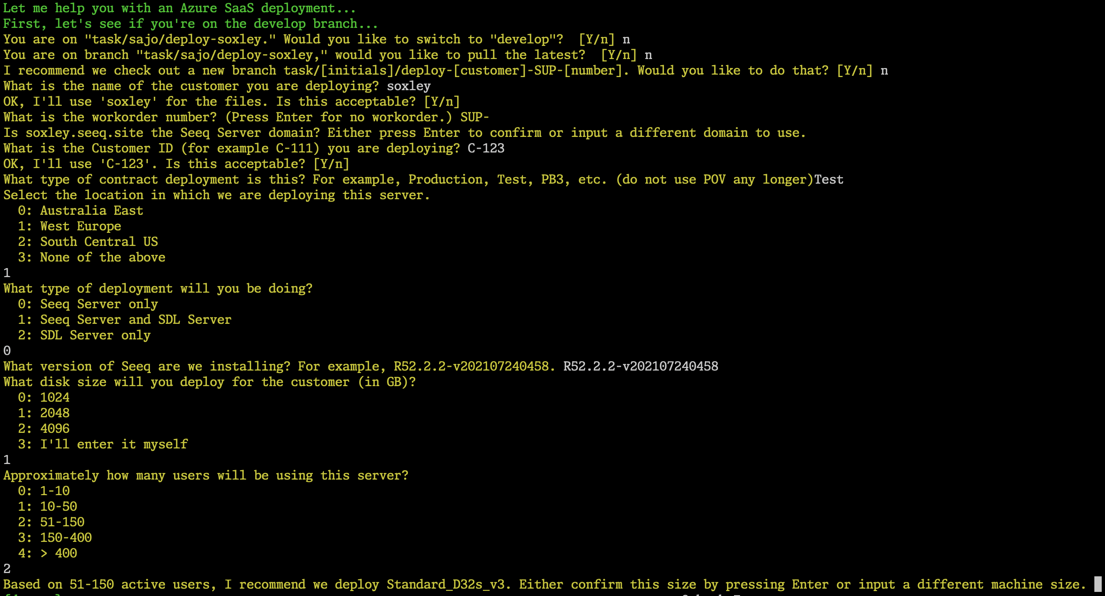Click the terminal cursor block after machine size prompt

coord(1097,584)
